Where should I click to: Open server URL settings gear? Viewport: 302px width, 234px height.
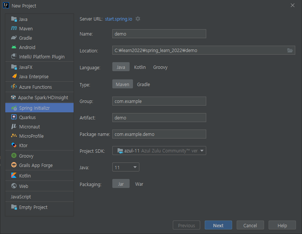coord(138,19)
